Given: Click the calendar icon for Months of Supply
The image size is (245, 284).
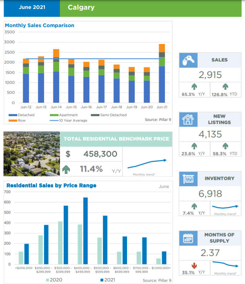Looking at the screenshot, I should (188, 238).
